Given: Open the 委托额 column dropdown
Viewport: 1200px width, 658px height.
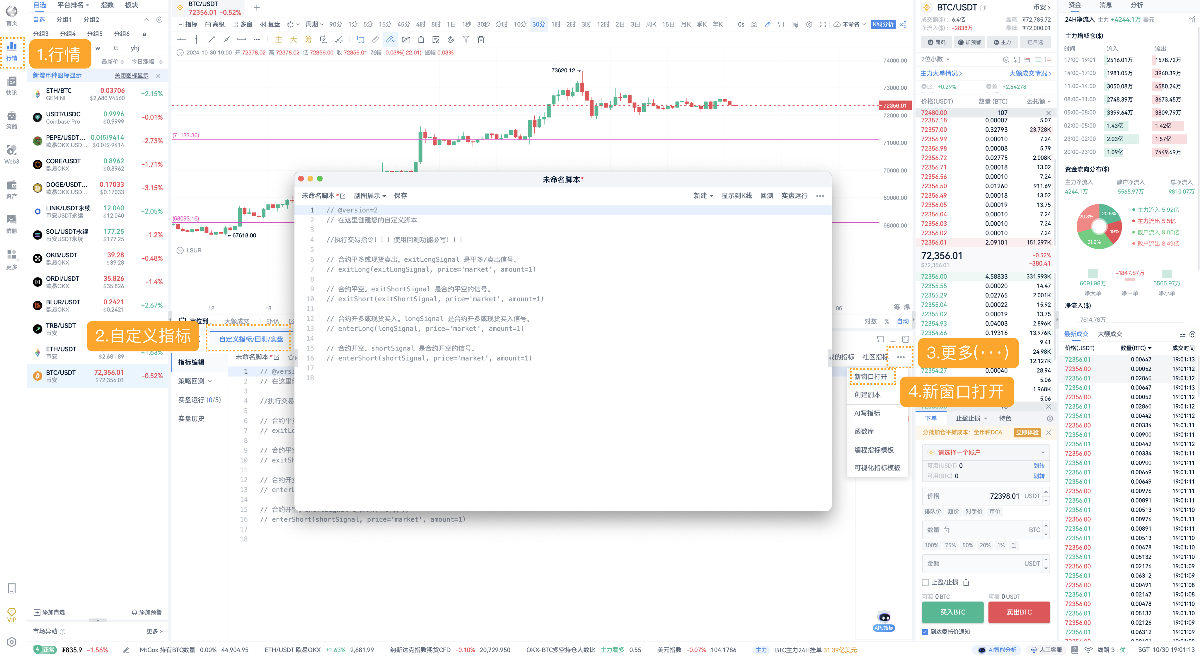Looking at the screenshot, I should pyautogui.click(x=1038, y=101).
